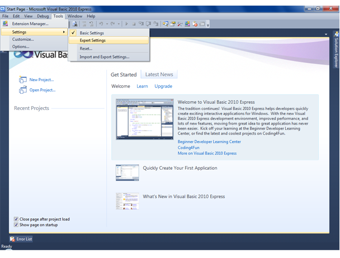Expand the Settings submenu arrow
The image size is (340, 258).
click(64, 32)
